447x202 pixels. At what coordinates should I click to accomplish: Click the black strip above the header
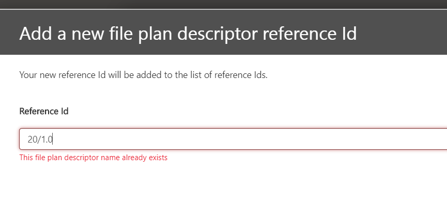click(x=223, y=4)
